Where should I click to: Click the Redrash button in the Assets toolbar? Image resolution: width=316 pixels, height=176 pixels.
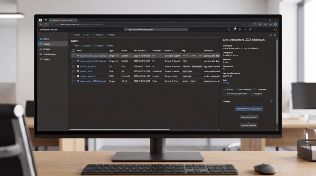(98, 46)
